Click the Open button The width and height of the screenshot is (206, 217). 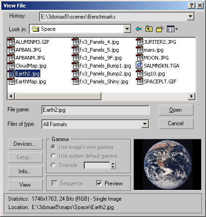176,110
